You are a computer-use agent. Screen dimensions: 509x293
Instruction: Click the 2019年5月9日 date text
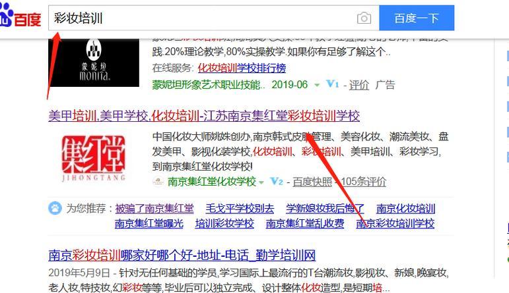[x=79, y=273]
